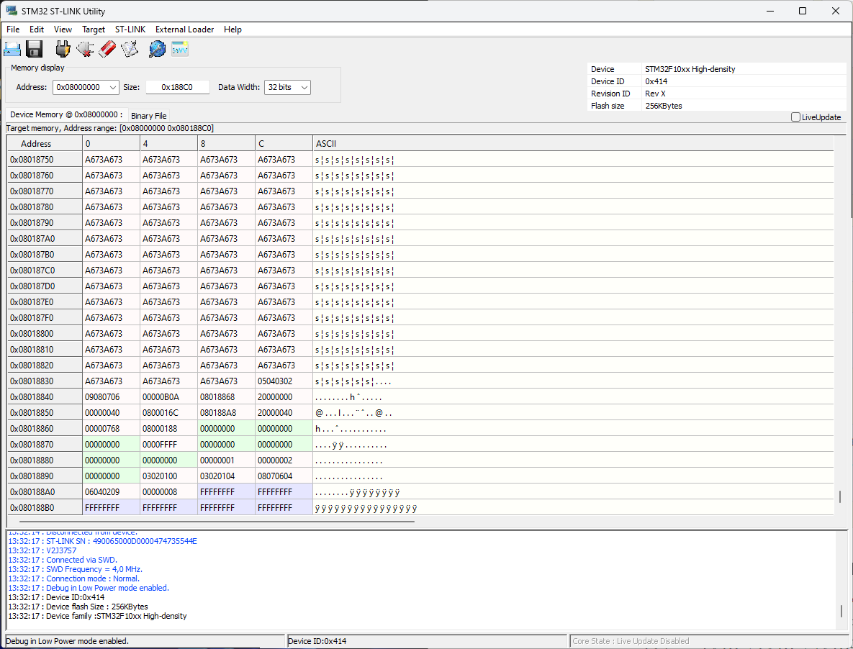Image resolution: width=853 pixels, height=649 pixels.
Task: Click the globe wrench update icon
Action: point(157,49)
